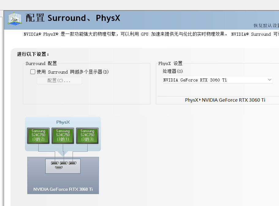Select Samsung S24C750 monitor (3的 3)
The width and height of the screenshot is (279, 206).
tap(87, 136)
